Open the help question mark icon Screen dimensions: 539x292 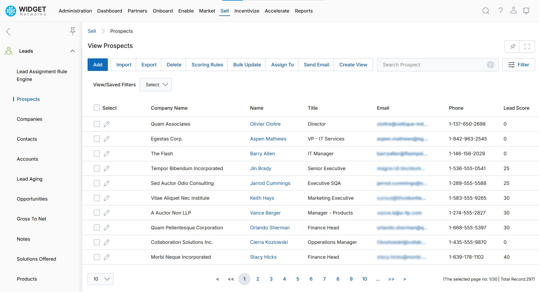coord(500,11)
